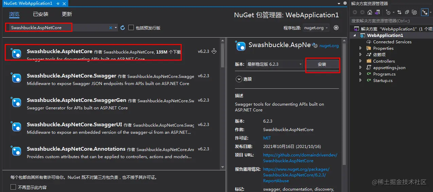The width and height of the screenshot is (433, 192).
Task: Click the globe icon next to nuget.org link
Action: [x=315, y=46]
